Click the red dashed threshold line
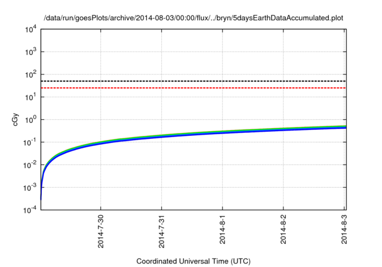Viewport: 382px width, 267px height. coord(193,88)
